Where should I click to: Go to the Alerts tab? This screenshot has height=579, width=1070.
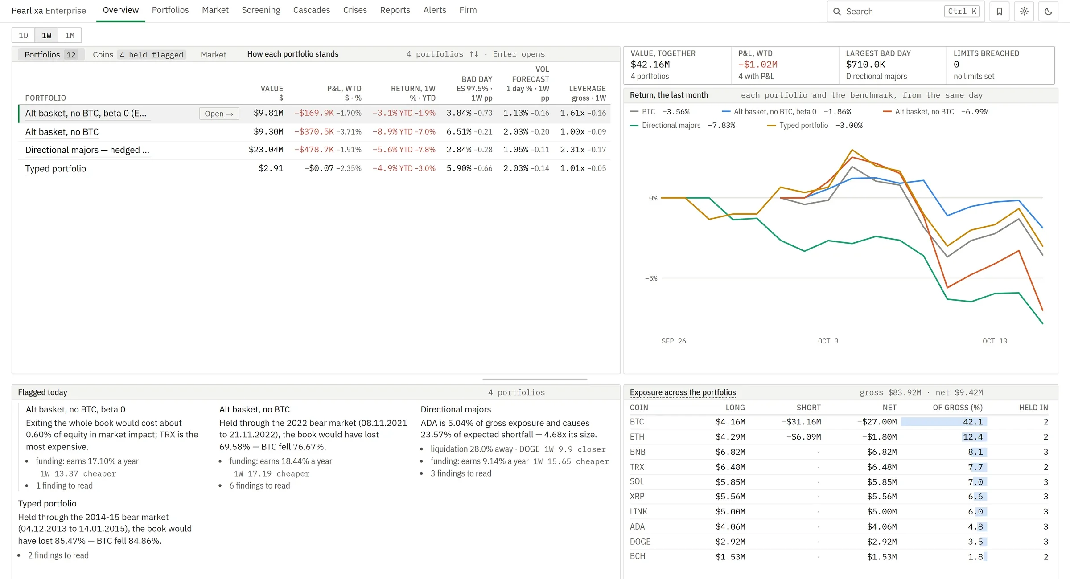tap(435, 10)
